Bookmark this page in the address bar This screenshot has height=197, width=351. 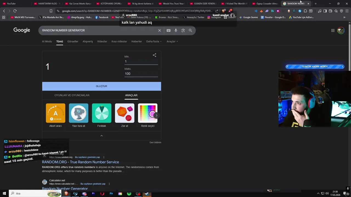click(x=51, y=11)
